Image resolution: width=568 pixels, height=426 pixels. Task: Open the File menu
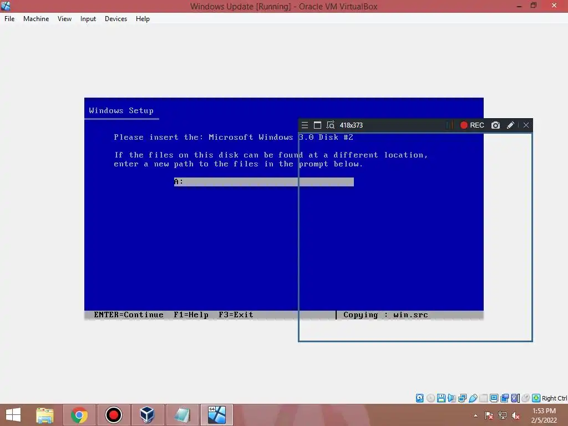pyautogui.click(x=9, y=19)
